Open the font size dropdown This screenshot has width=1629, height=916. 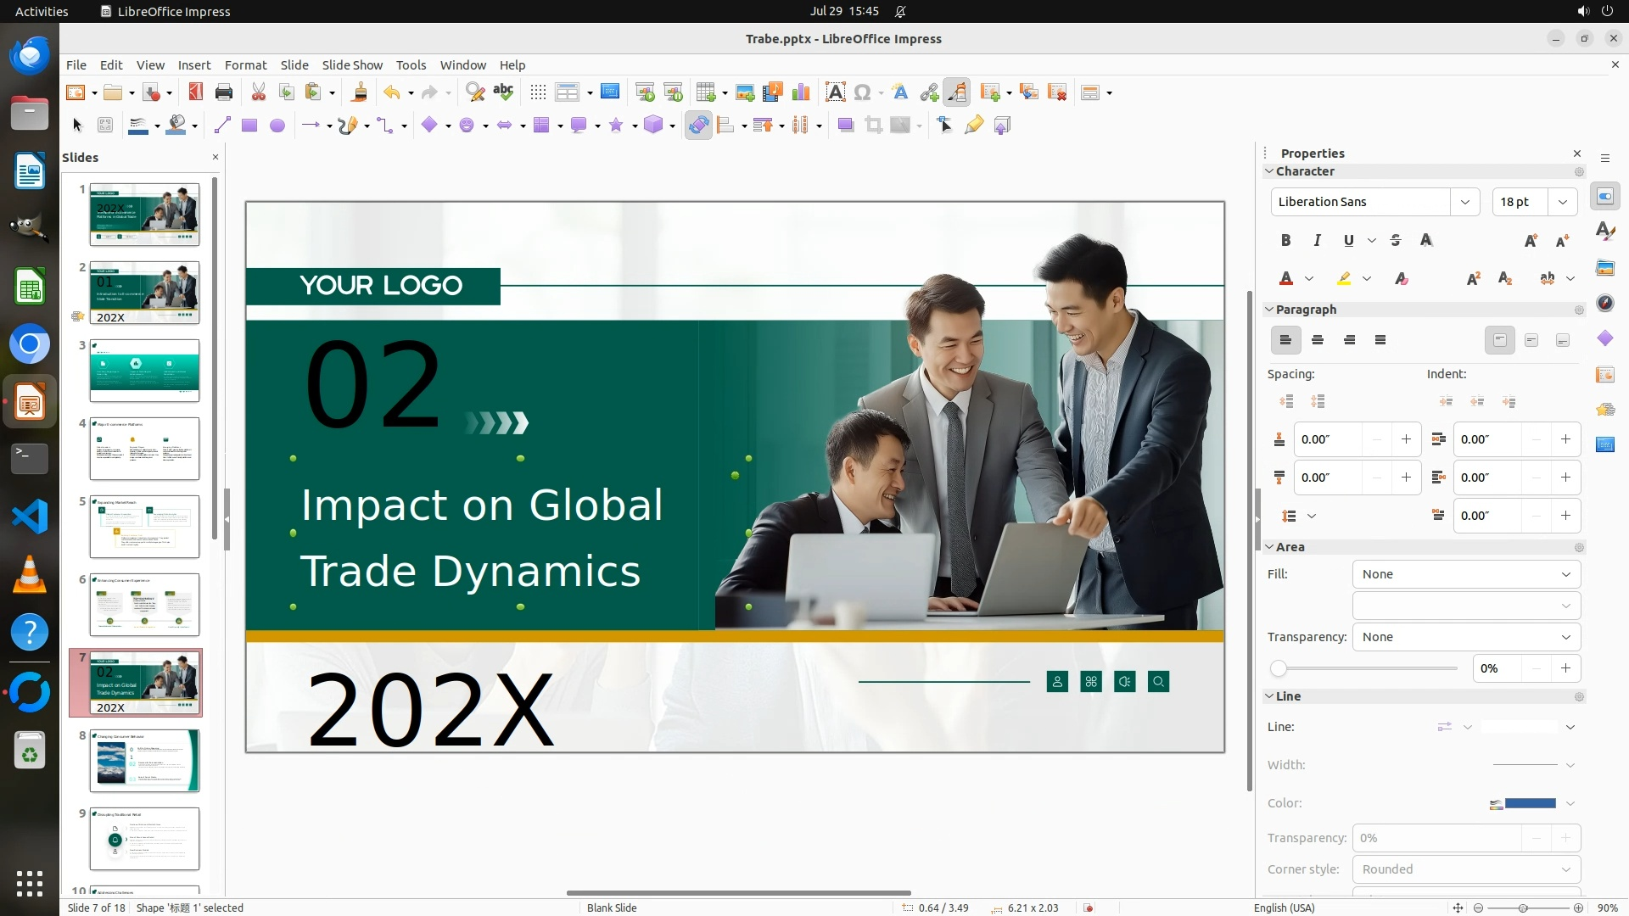(1562, 202)
